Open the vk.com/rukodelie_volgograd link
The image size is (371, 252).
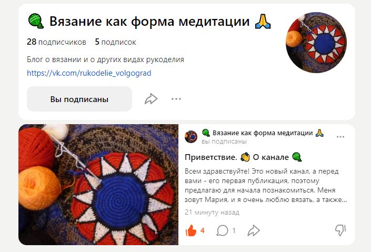(x=89, y=73)
